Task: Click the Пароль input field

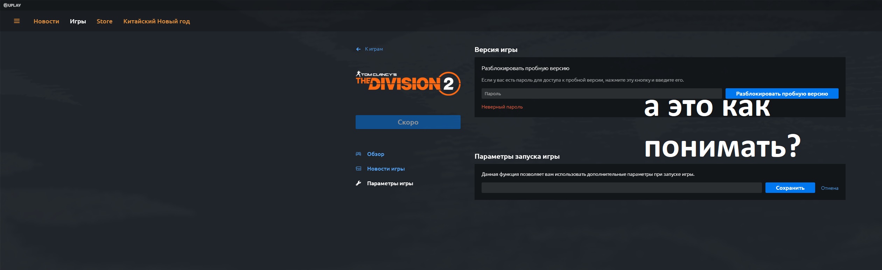Action: [601, 93]
